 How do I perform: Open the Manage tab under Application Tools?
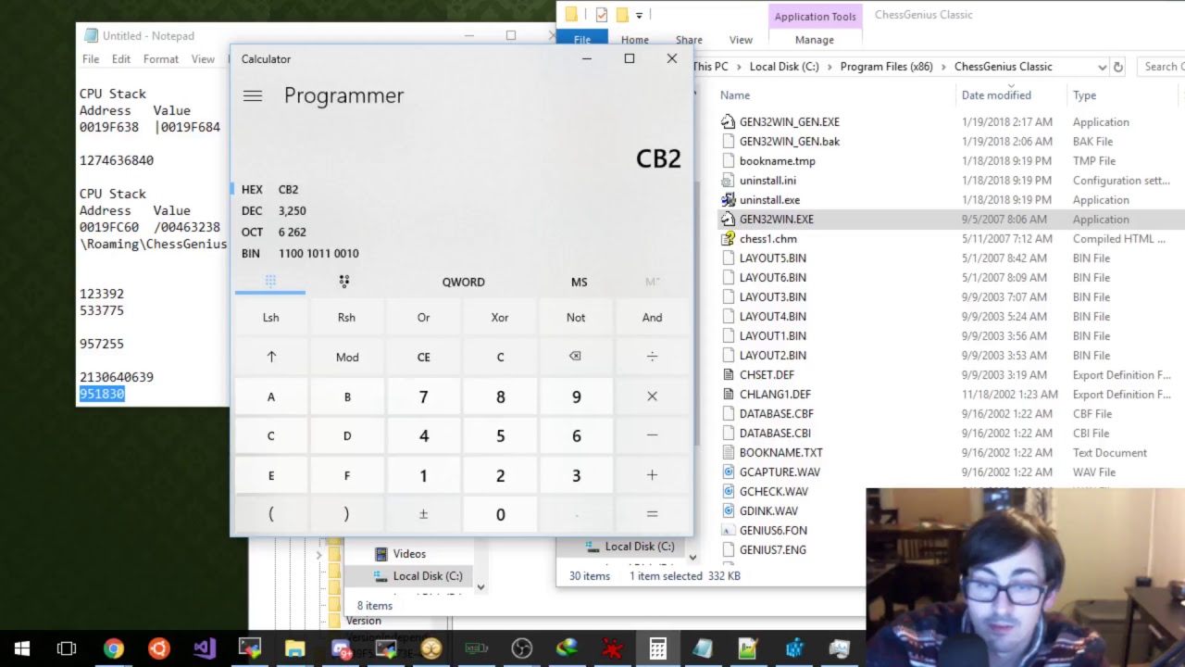(x=815, y=40)
